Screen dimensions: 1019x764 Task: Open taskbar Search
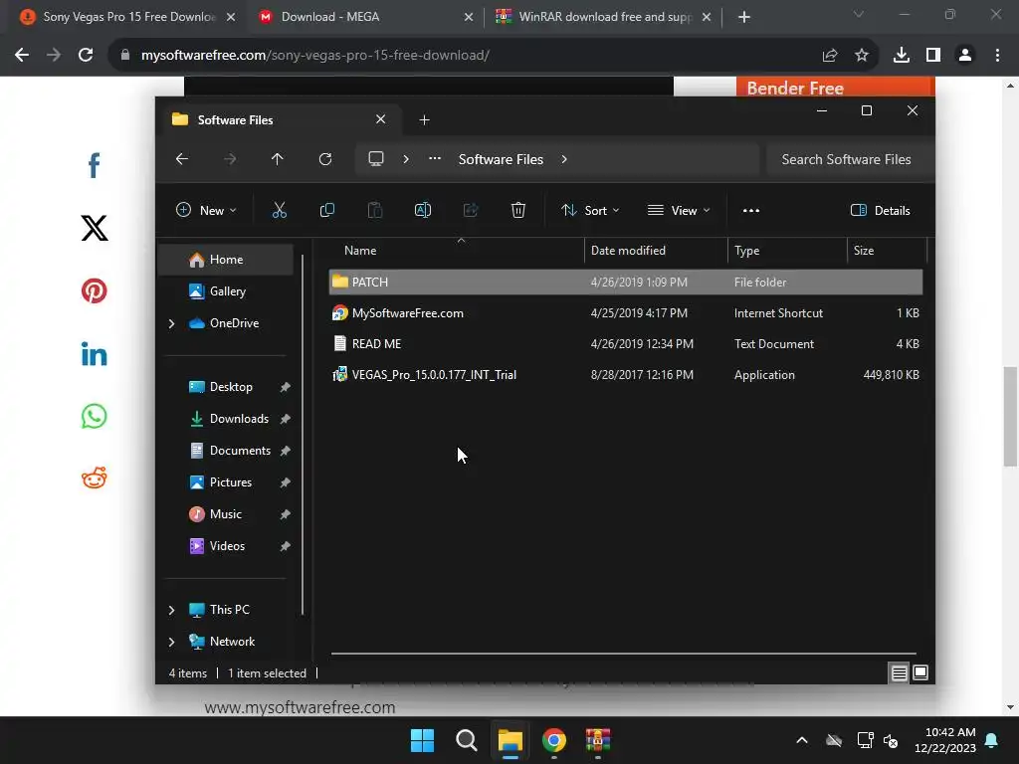coord(466,740)
